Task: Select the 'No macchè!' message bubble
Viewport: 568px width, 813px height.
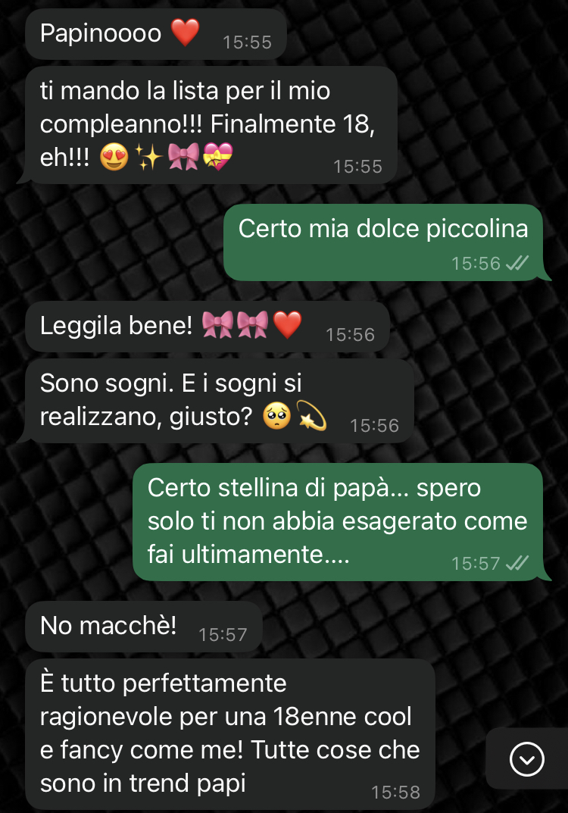Action: pyautogui.click(x=144, y=627)
